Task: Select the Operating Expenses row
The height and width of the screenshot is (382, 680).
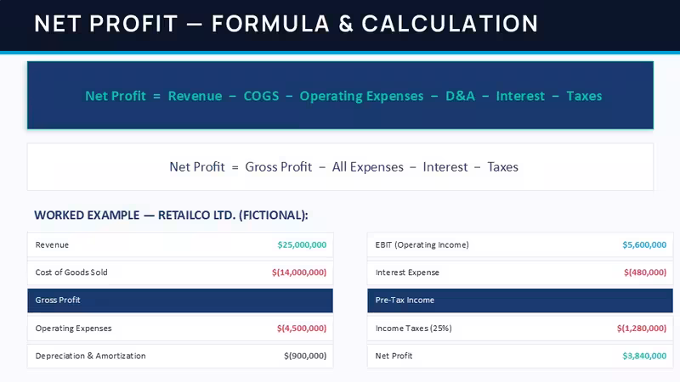Action: coord(180,329)
